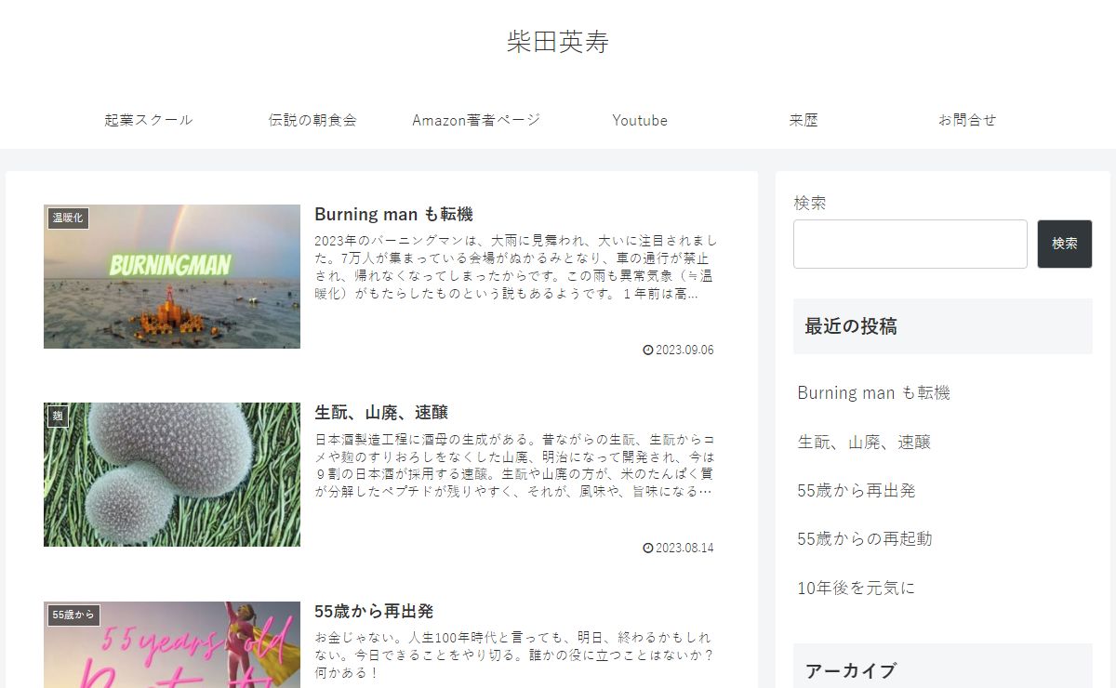
Task: Click the 55歳から再出発 post excerpt text
Action: [x=513, y=655]
